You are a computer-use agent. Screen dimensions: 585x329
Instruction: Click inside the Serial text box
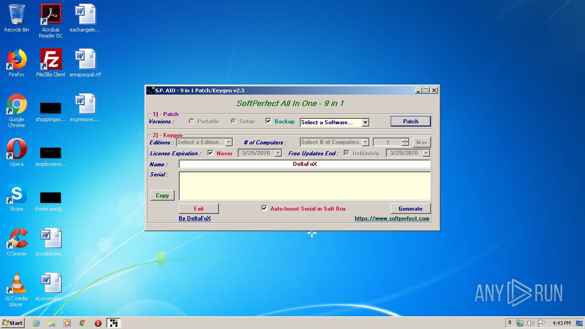click(x=305, y=186)
